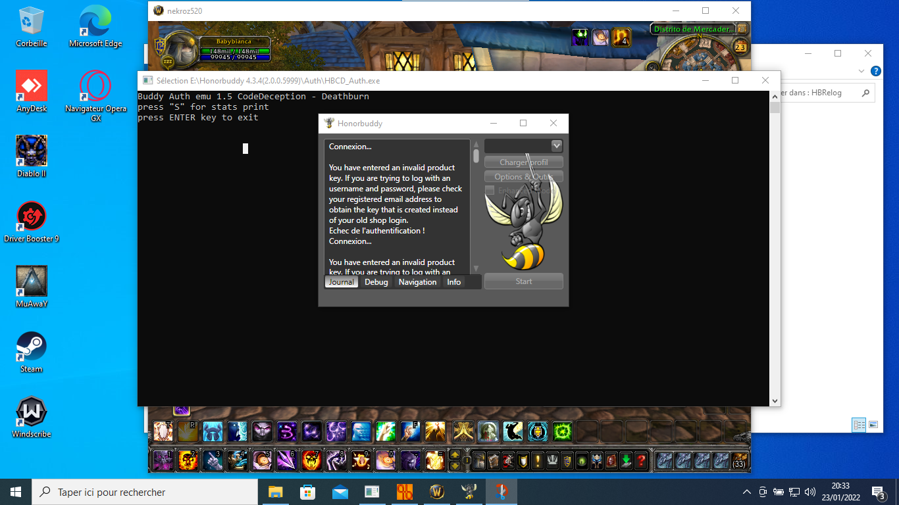The image size is (899, 505).
Task: Click the shield with cross ability on upper bar
Action: (x=538, y=431)
